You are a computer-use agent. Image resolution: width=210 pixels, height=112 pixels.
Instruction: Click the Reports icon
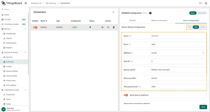(4, 48)
